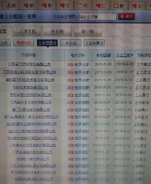Open the 股吧 link in the 华自科技 row

[86, 88]
